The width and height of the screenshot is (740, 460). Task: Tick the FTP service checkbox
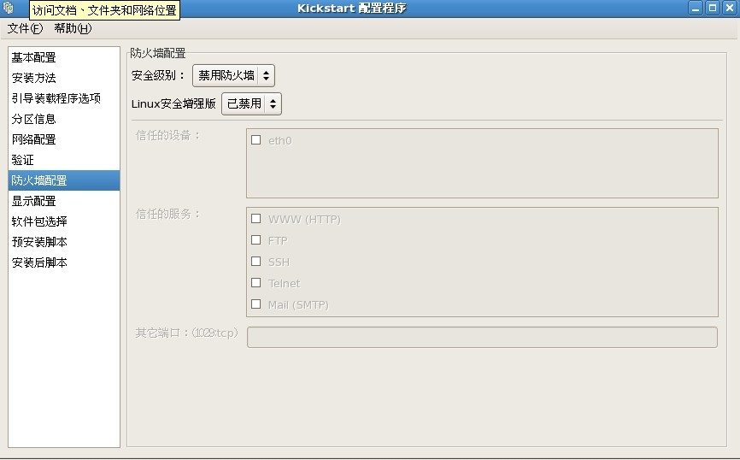click(x=255, y=240)
